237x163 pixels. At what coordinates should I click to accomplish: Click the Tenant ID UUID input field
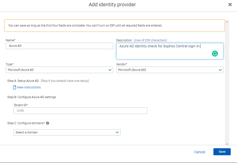80,111
